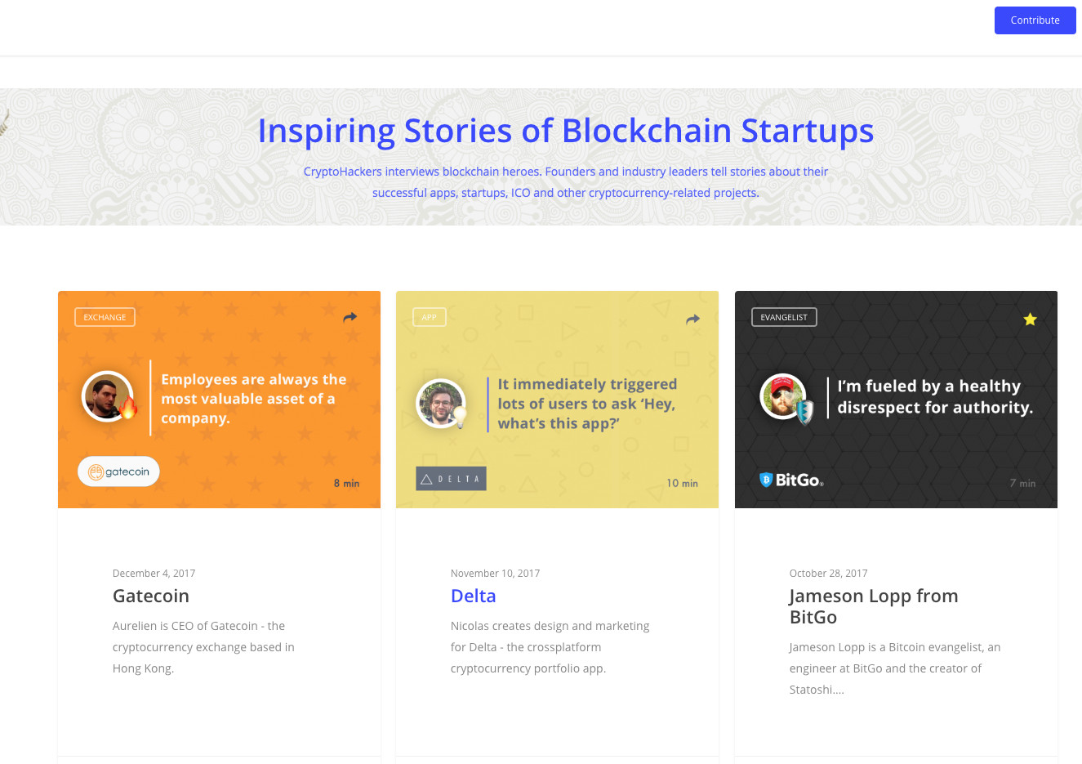The height and width of the screenshot is (764, 1082).
Task: Click the share arrow on Gatecoin card
Action: [x=350, y=318]
